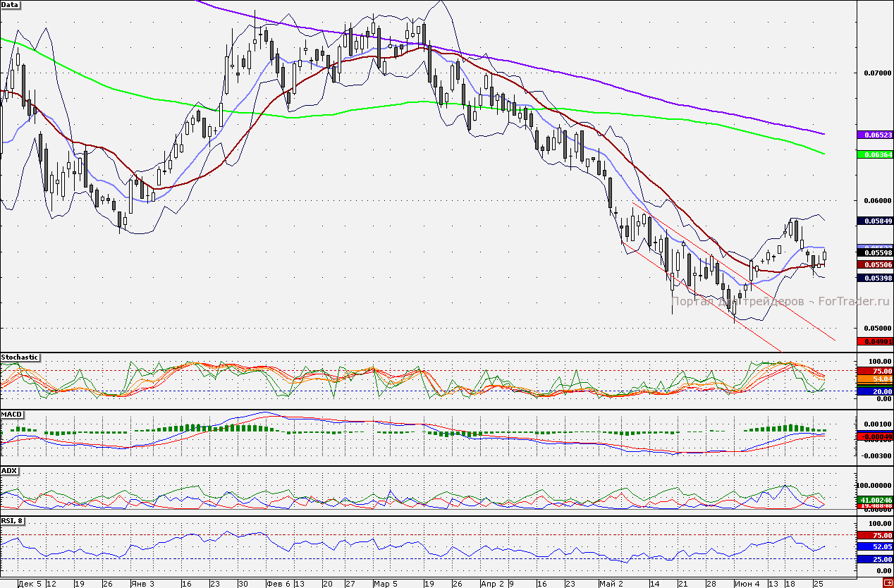Click the red 0.04901 channel price label
894x588 pixels.
(x=874, y=341)
